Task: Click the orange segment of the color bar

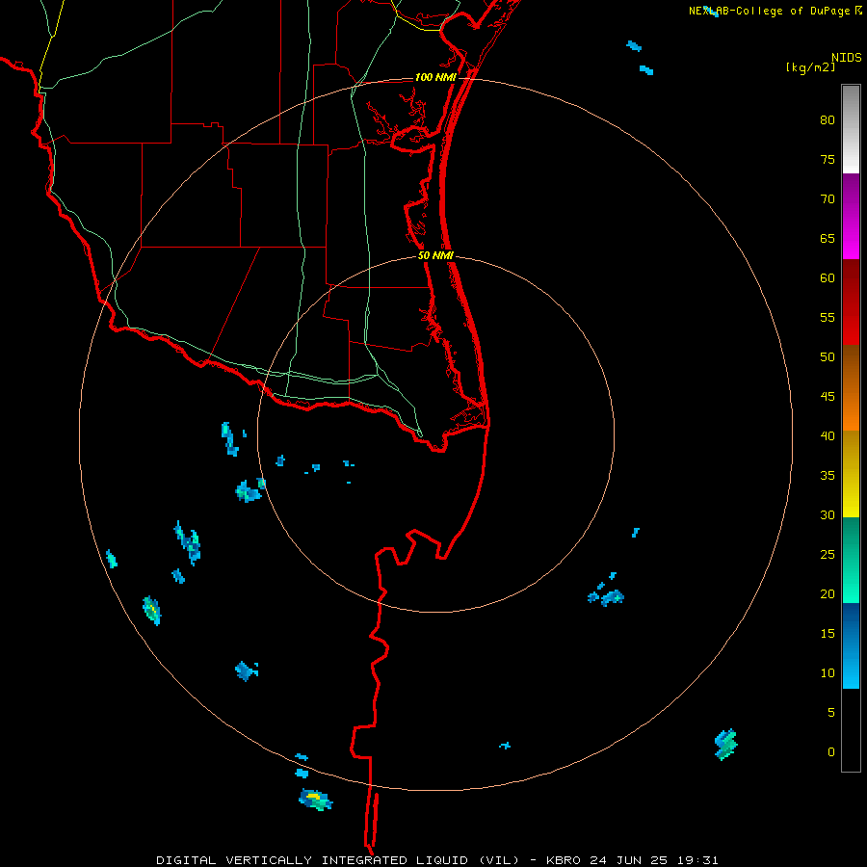Action: [851, 387]
